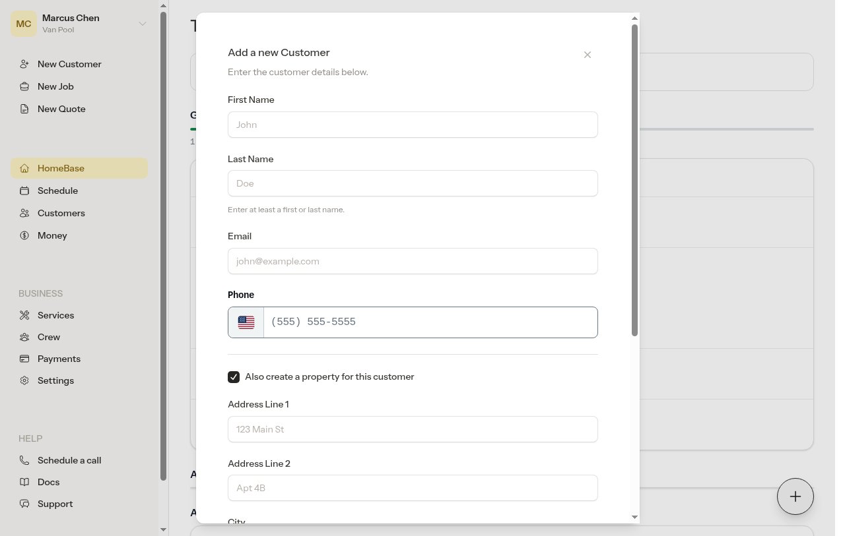Click the Support text in Help

coord(55,504)
